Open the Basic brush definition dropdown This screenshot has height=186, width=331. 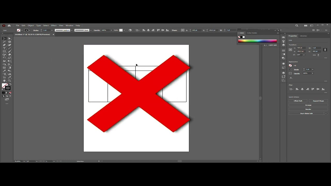pyautogui.click(x=91, y=30)
